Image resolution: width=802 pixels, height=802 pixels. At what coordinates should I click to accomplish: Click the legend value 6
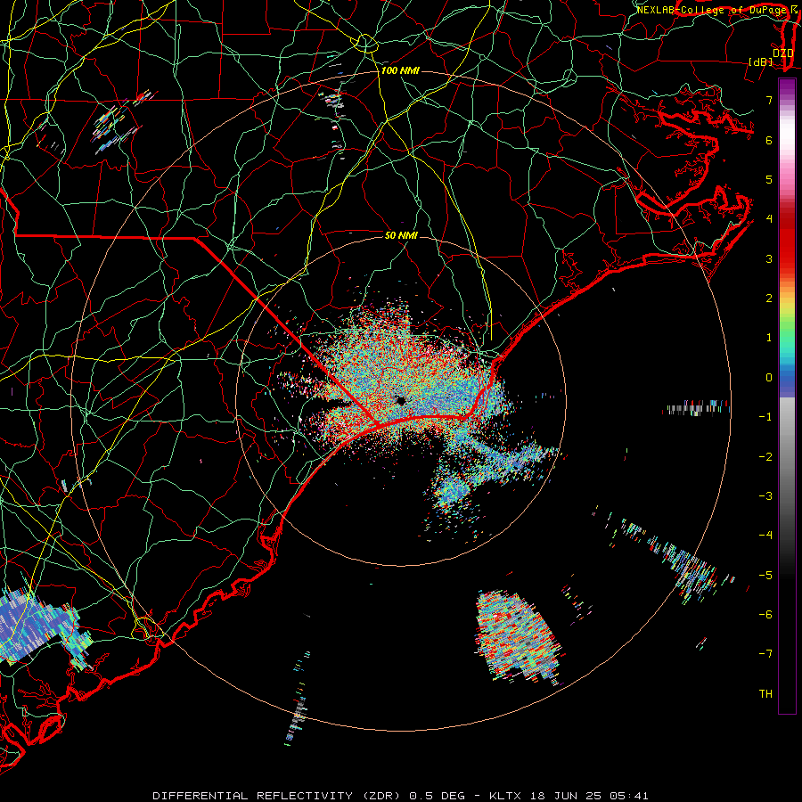click(x=769, y=140)
